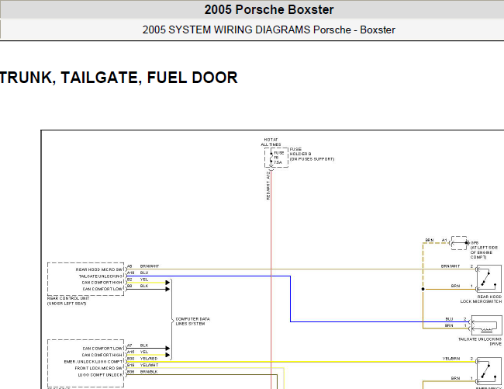This screenshot has width=504, height=389.
Task: Click the 'FUSE HOLDER B (ON FUSES SUPPORT)' label
Action: tap(312, 154)
